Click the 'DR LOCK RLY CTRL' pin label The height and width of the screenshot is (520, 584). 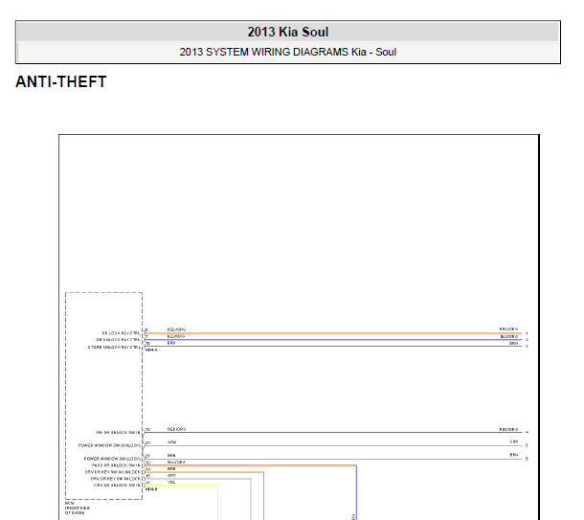tap(121, 333)
